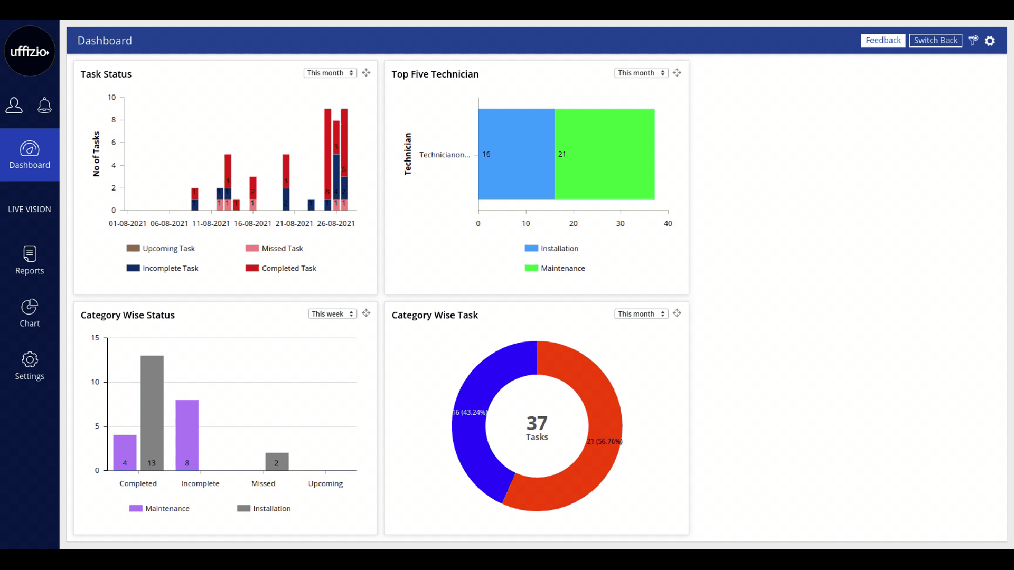The image size is (1014, 570).
Task: Open the Task Status period dropdown
Action: pos(330,73)
